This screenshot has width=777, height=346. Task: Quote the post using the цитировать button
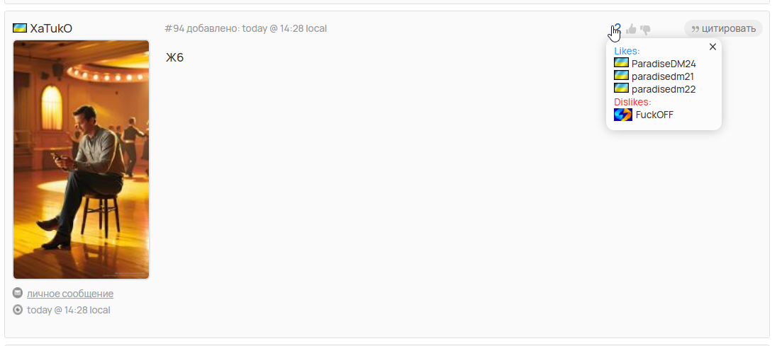click(x=724, y=29)
